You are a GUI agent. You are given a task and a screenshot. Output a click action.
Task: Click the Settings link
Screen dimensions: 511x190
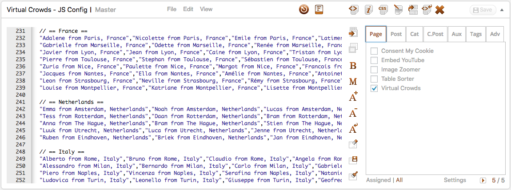pos(455,180)
